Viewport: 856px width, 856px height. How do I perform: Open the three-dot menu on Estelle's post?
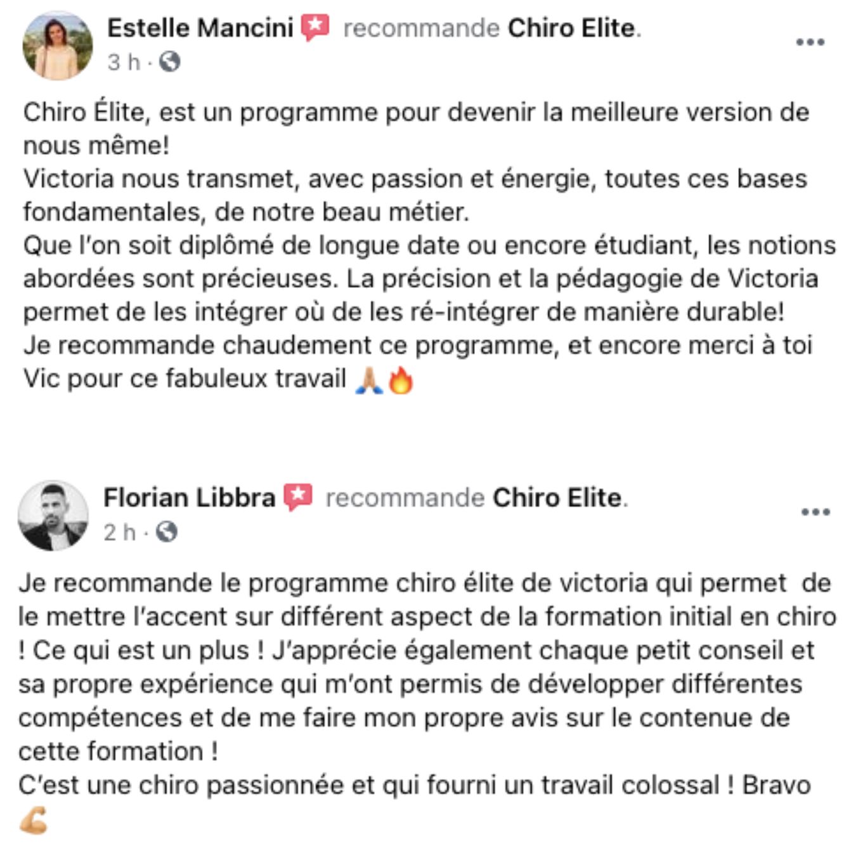(x=810, y=42)
